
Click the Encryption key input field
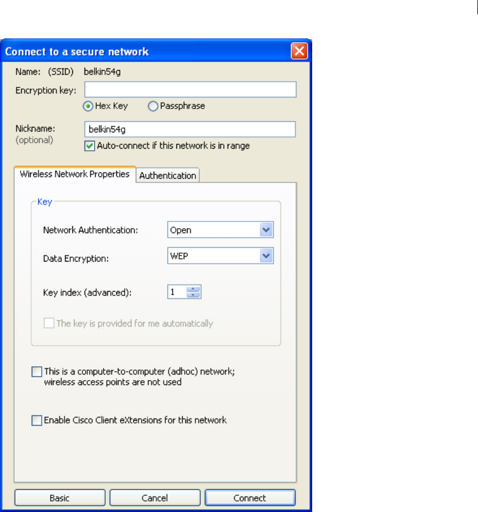point(190,90)
